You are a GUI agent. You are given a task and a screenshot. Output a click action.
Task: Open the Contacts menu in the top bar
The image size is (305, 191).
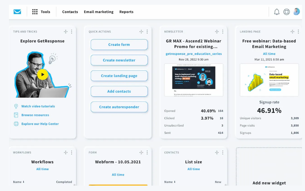(70, 12)
